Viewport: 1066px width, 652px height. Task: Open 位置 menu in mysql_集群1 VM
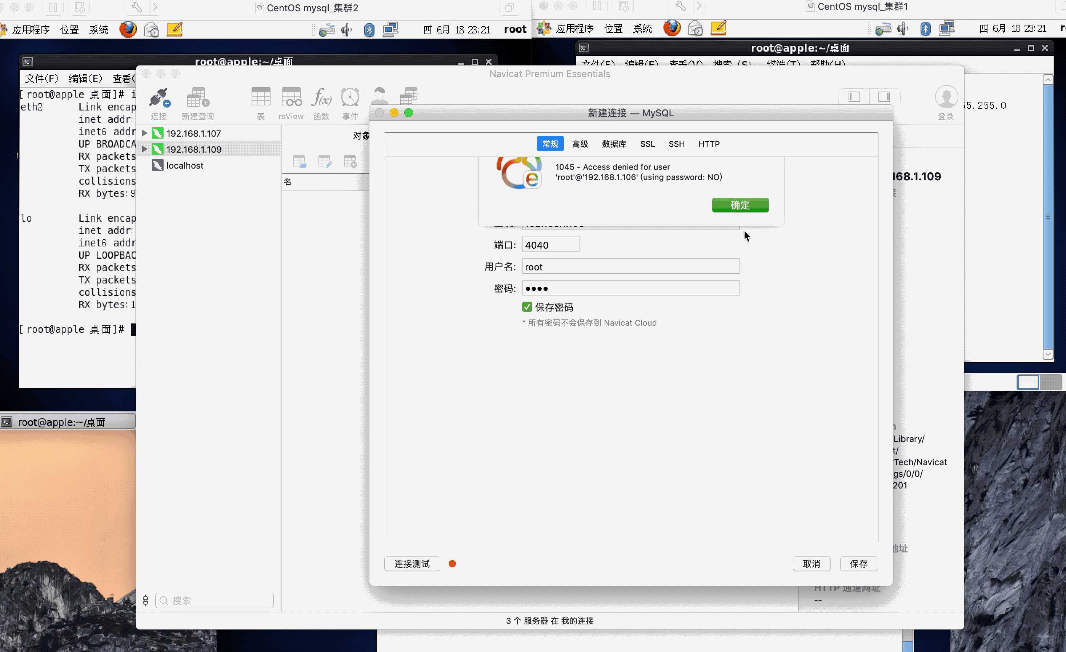click(x=613, y=28)
